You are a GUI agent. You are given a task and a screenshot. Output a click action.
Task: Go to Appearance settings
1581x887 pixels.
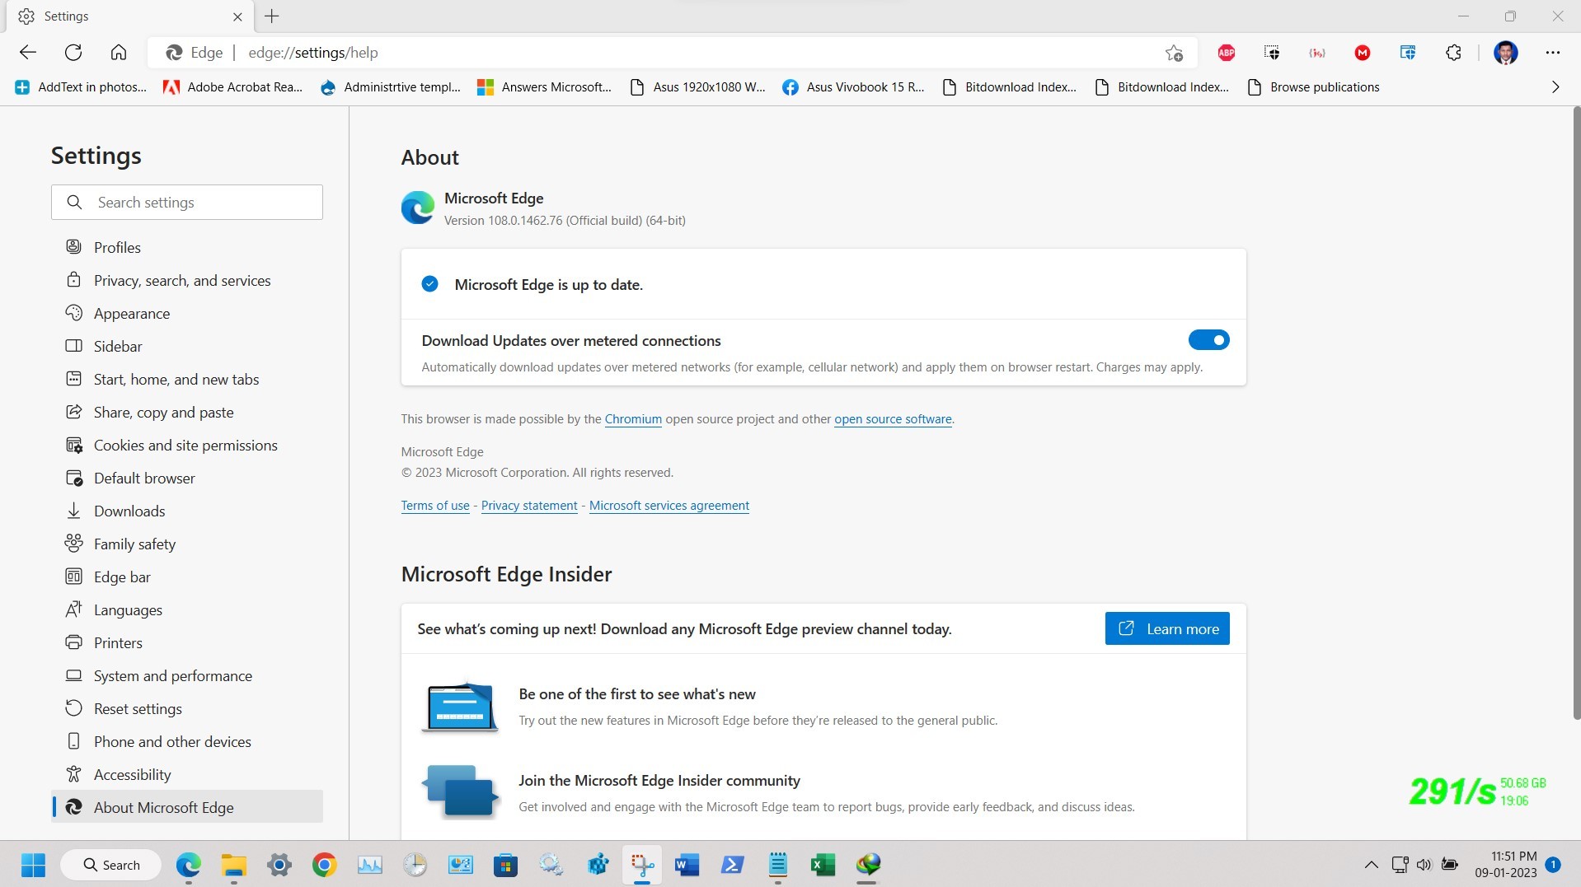tap(187, 313)
